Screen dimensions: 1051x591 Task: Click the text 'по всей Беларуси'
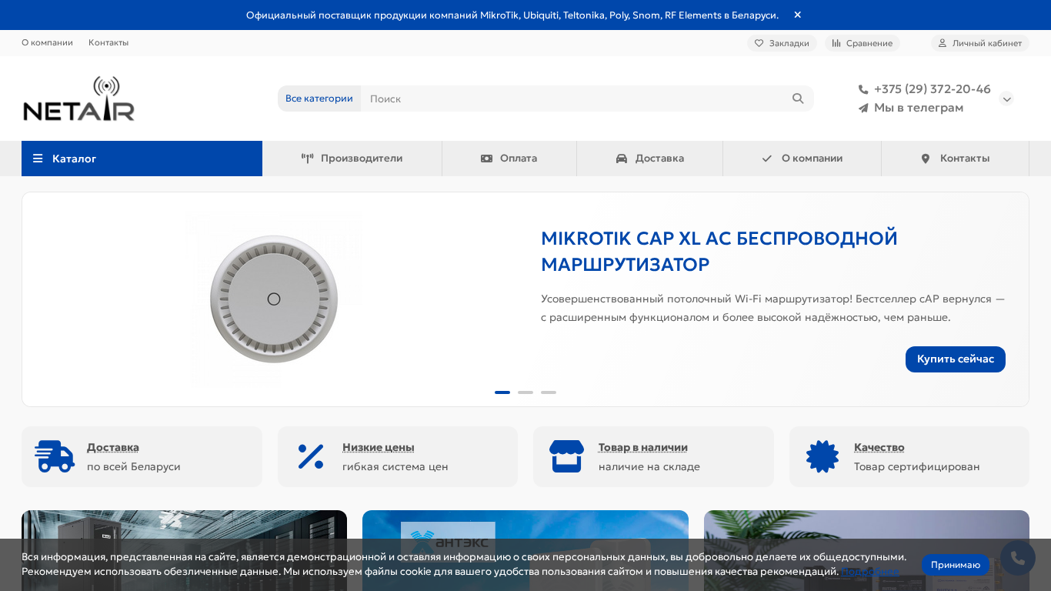point(134,466)
